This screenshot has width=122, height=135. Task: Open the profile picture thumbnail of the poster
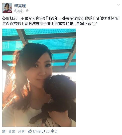coord(7,8)
